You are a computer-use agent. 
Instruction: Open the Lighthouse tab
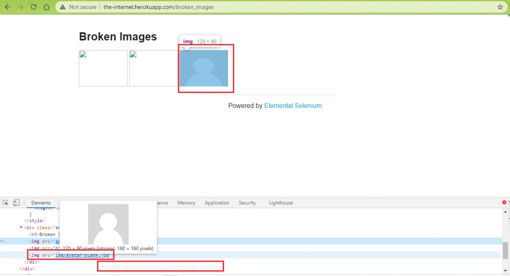(281, 202)
